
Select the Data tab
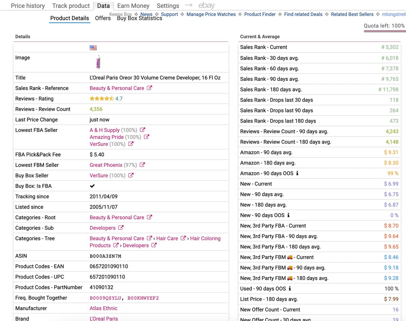(103, 6)
